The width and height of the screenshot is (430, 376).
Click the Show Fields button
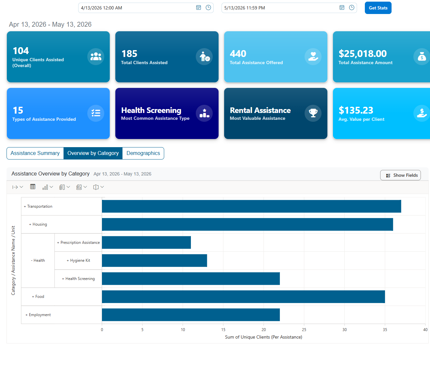(x=401, y=175)
